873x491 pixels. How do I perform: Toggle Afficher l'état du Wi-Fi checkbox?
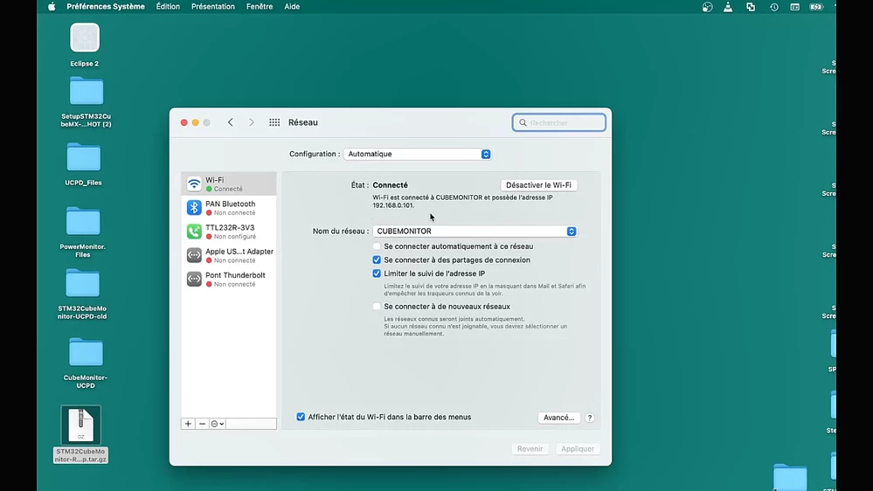pos(301,417)
